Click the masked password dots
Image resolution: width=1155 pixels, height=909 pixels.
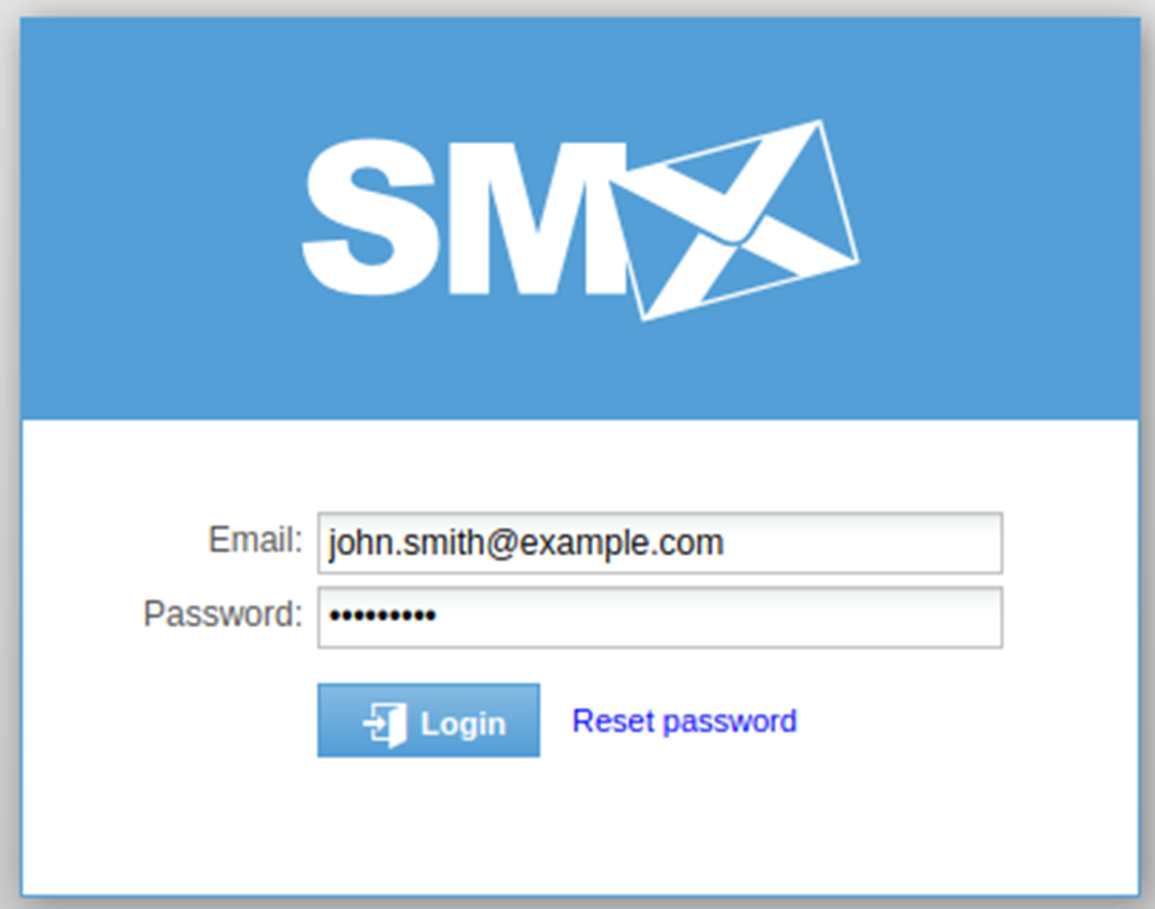click(x=382, y=615)
